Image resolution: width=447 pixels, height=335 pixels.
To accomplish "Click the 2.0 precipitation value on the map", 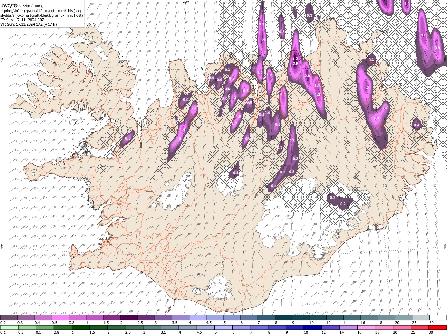I will click(307, 76).
